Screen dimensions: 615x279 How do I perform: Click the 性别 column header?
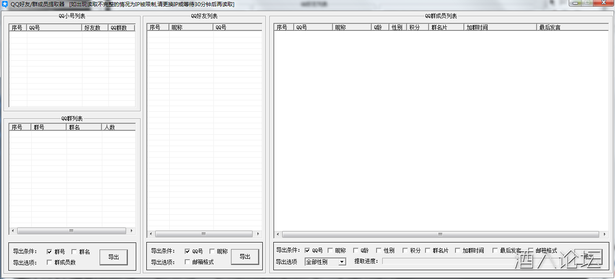(x=398, y=27)
